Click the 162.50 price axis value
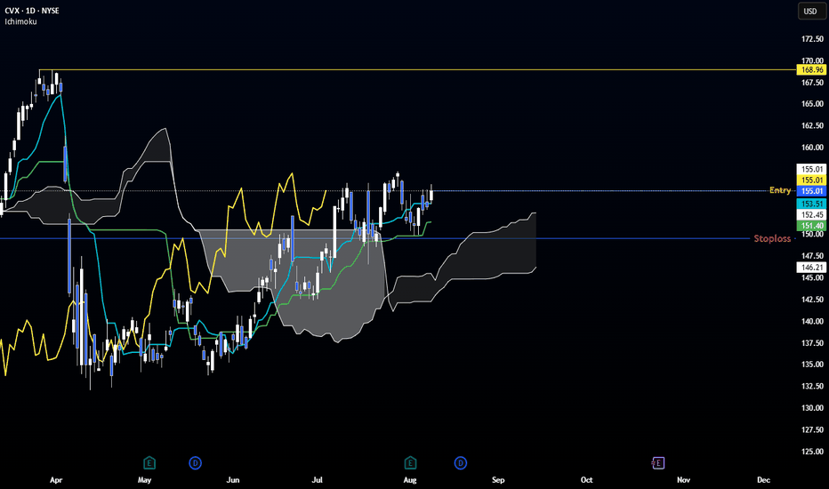 point(813,126)
